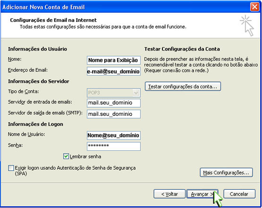This screenshot has height=208, width=262.
Task: Select the Endereço de Email input box
Action: click(114, 71)
